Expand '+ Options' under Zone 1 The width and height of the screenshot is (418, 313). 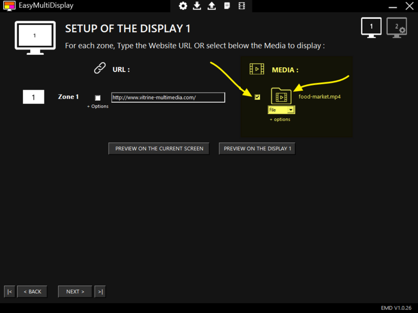pos(98,106)
